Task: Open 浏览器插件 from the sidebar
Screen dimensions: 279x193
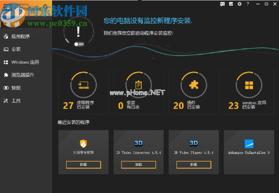Action: (x=22, y=75)
